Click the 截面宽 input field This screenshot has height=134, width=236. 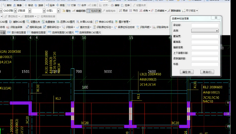[205, 36]
